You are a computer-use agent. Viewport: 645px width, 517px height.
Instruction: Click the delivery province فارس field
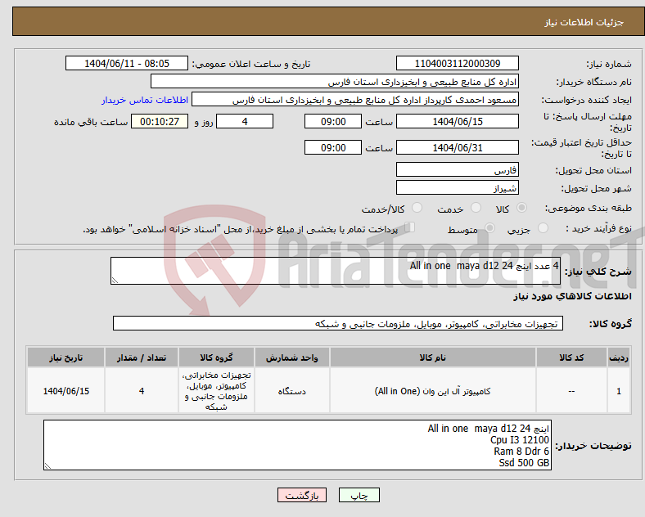pyautogui.click(x=457, y=169)
